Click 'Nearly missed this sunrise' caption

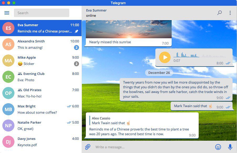tap(110, 42)
